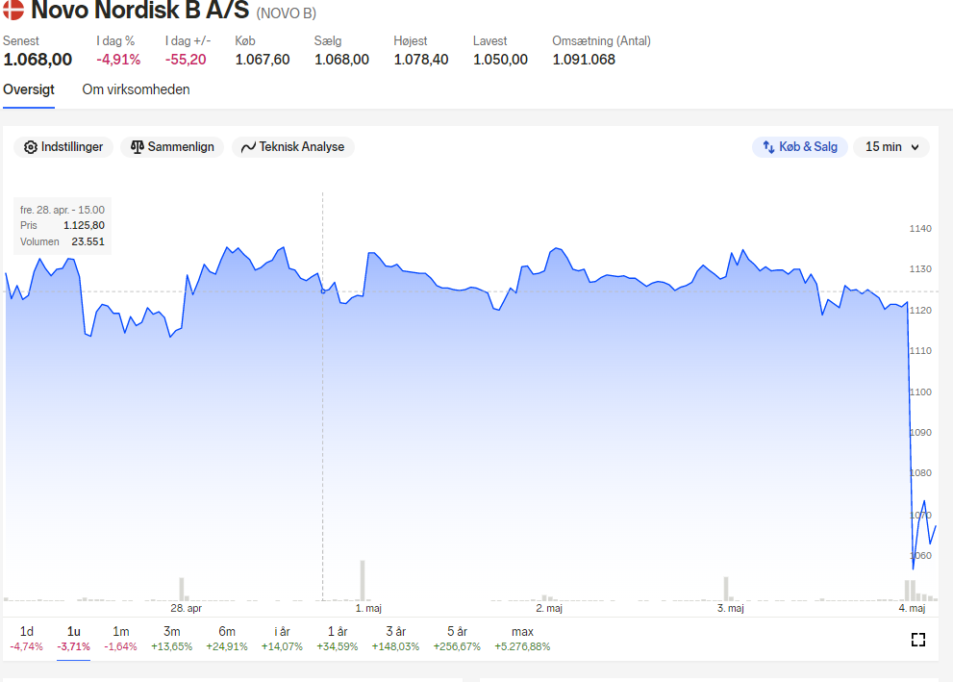This screenshot has height=682, width=953.
Task: Click the I dag +/- value -55,20
Action: [x=186, y=60]
